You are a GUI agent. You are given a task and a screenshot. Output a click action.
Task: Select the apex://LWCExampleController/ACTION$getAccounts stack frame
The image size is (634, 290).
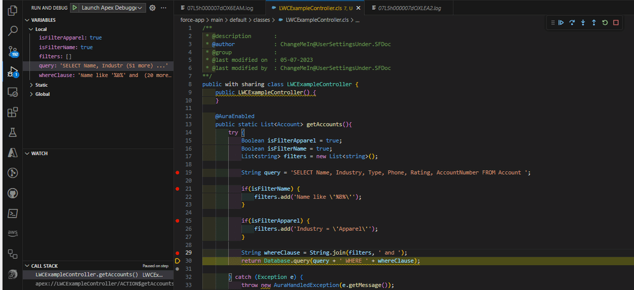[98, 284]
